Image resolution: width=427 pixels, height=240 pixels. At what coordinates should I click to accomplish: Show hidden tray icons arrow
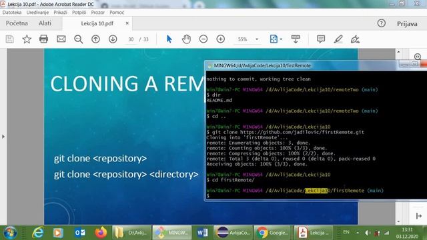358,233
